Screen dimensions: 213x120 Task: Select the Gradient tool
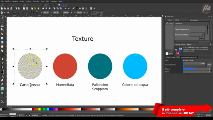coord(2,89)
